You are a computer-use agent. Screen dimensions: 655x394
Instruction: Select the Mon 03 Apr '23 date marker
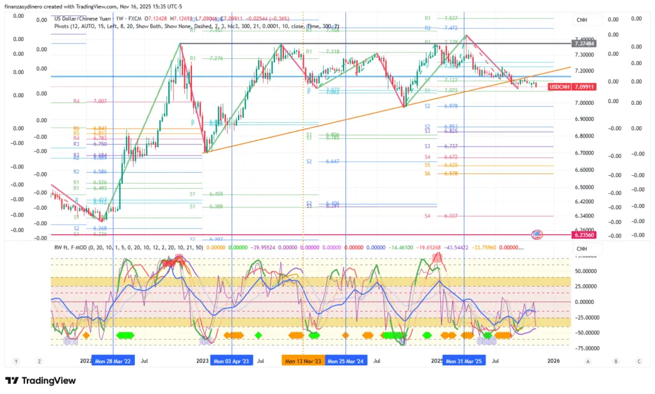232,361
